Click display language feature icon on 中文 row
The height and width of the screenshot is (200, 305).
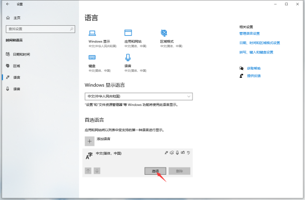(166, 153)
